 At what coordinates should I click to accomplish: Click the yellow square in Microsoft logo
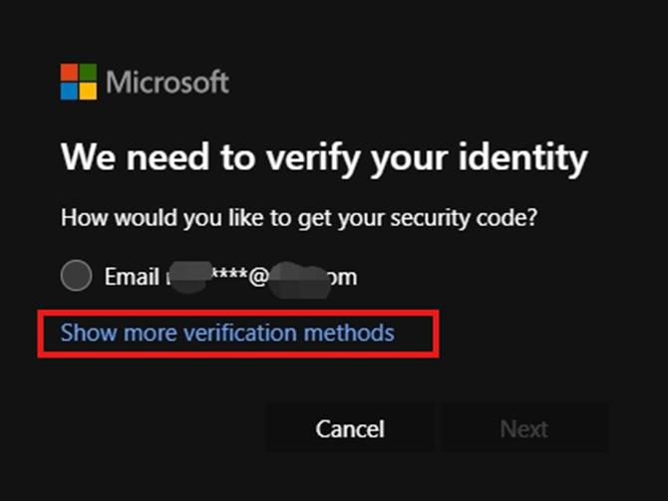tap(88, 91)
